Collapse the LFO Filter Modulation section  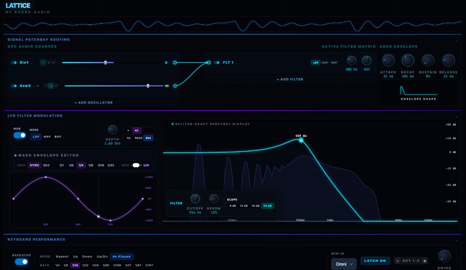(x=457, y=117)
